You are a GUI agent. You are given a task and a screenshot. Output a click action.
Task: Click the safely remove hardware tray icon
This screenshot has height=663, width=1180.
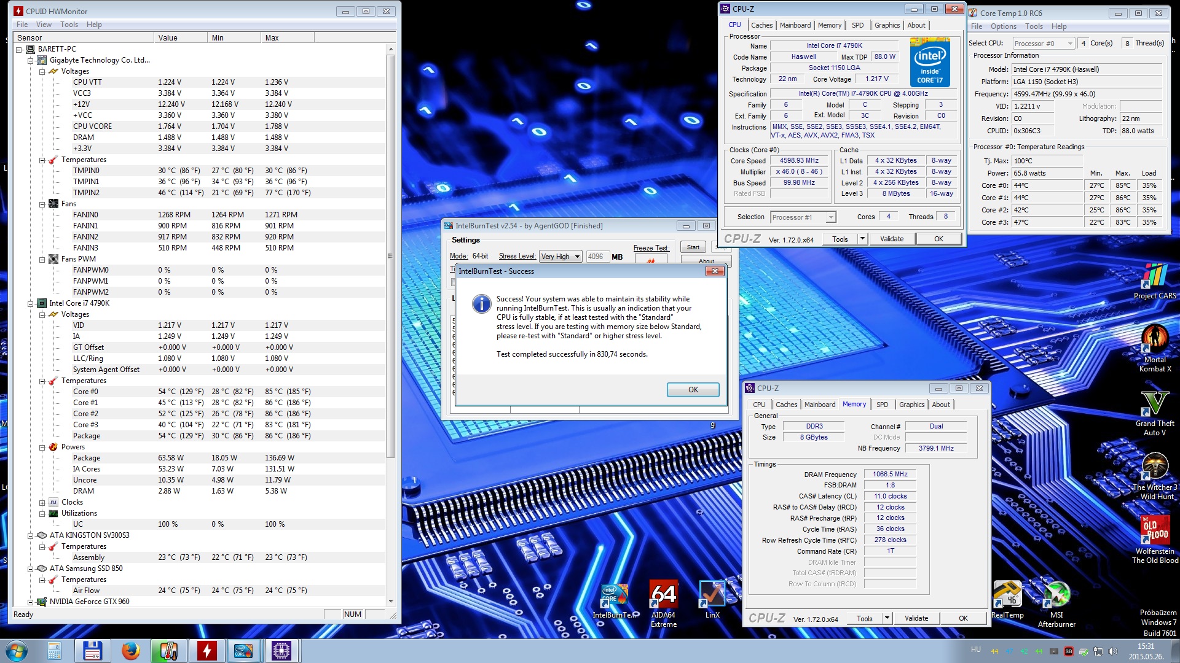pyautogui.click(x=1084, y=651)
